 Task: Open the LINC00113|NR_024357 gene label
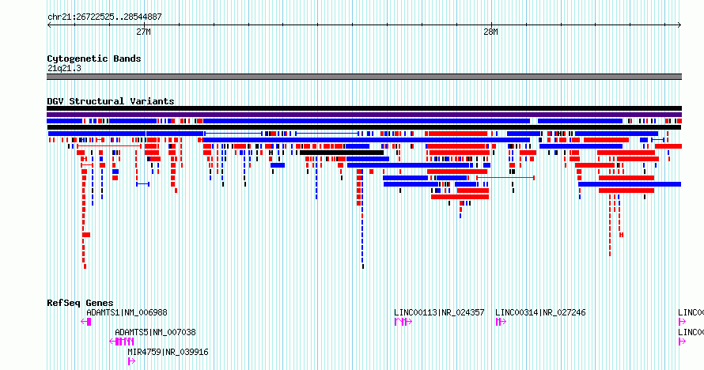pyautogui.click(x=439, y=312)
